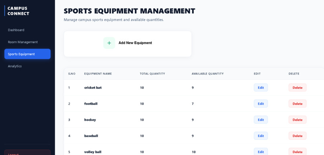Image resolution: width=324 pixels, height=155 pixels.
Task: Select the 'hockey' name cell
Action: [x=90, y=120]
